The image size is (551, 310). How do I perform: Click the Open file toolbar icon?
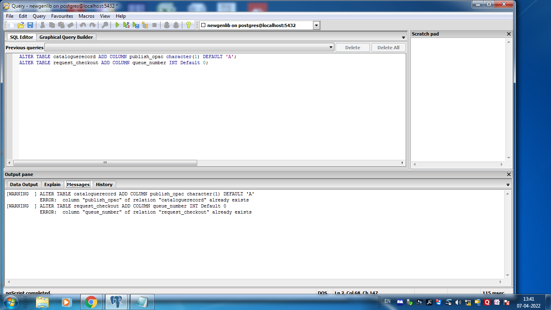tap(21, 25)
